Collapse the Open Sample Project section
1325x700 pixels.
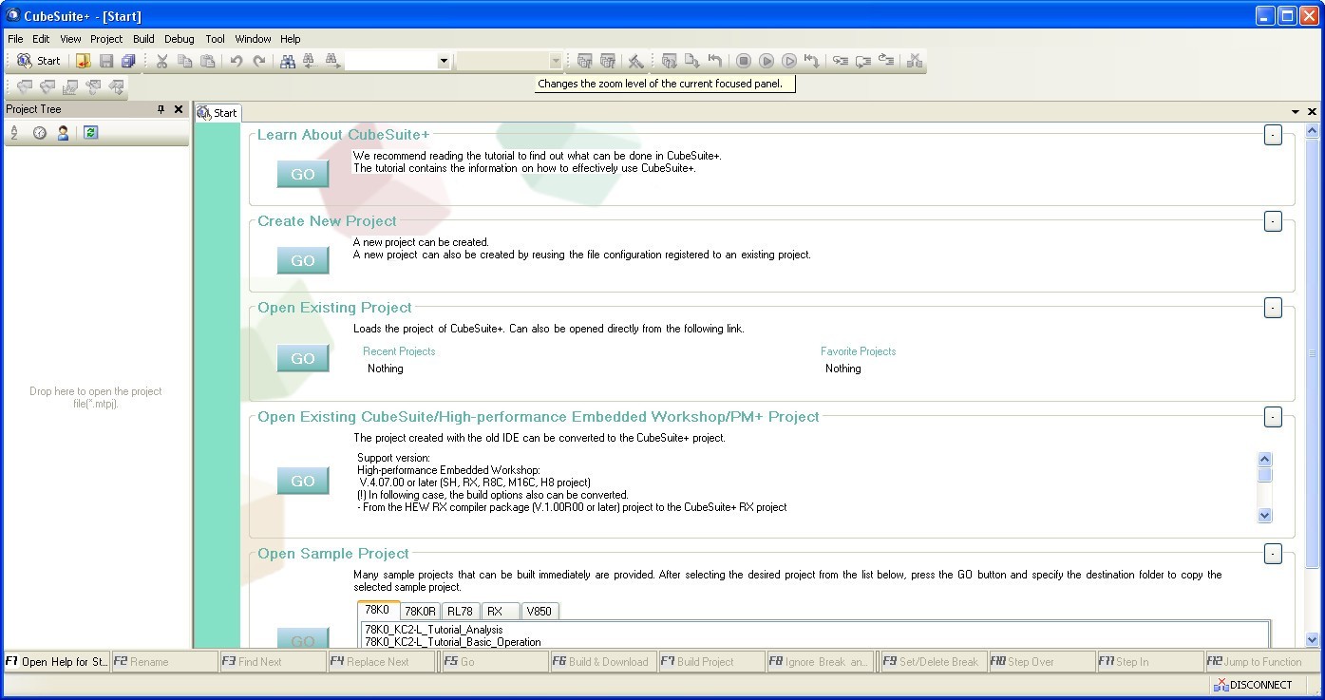[1273, 554]
